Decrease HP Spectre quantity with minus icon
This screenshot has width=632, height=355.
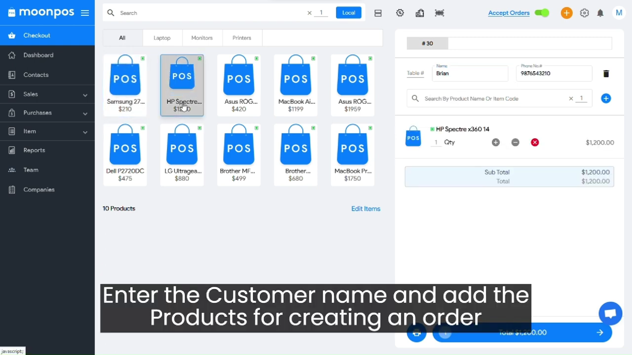tap(515, 142)
